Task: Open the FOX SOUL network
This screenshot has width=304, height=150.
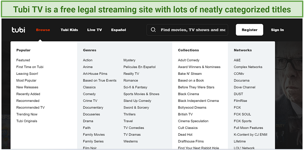Action: [x=243, y=114]
